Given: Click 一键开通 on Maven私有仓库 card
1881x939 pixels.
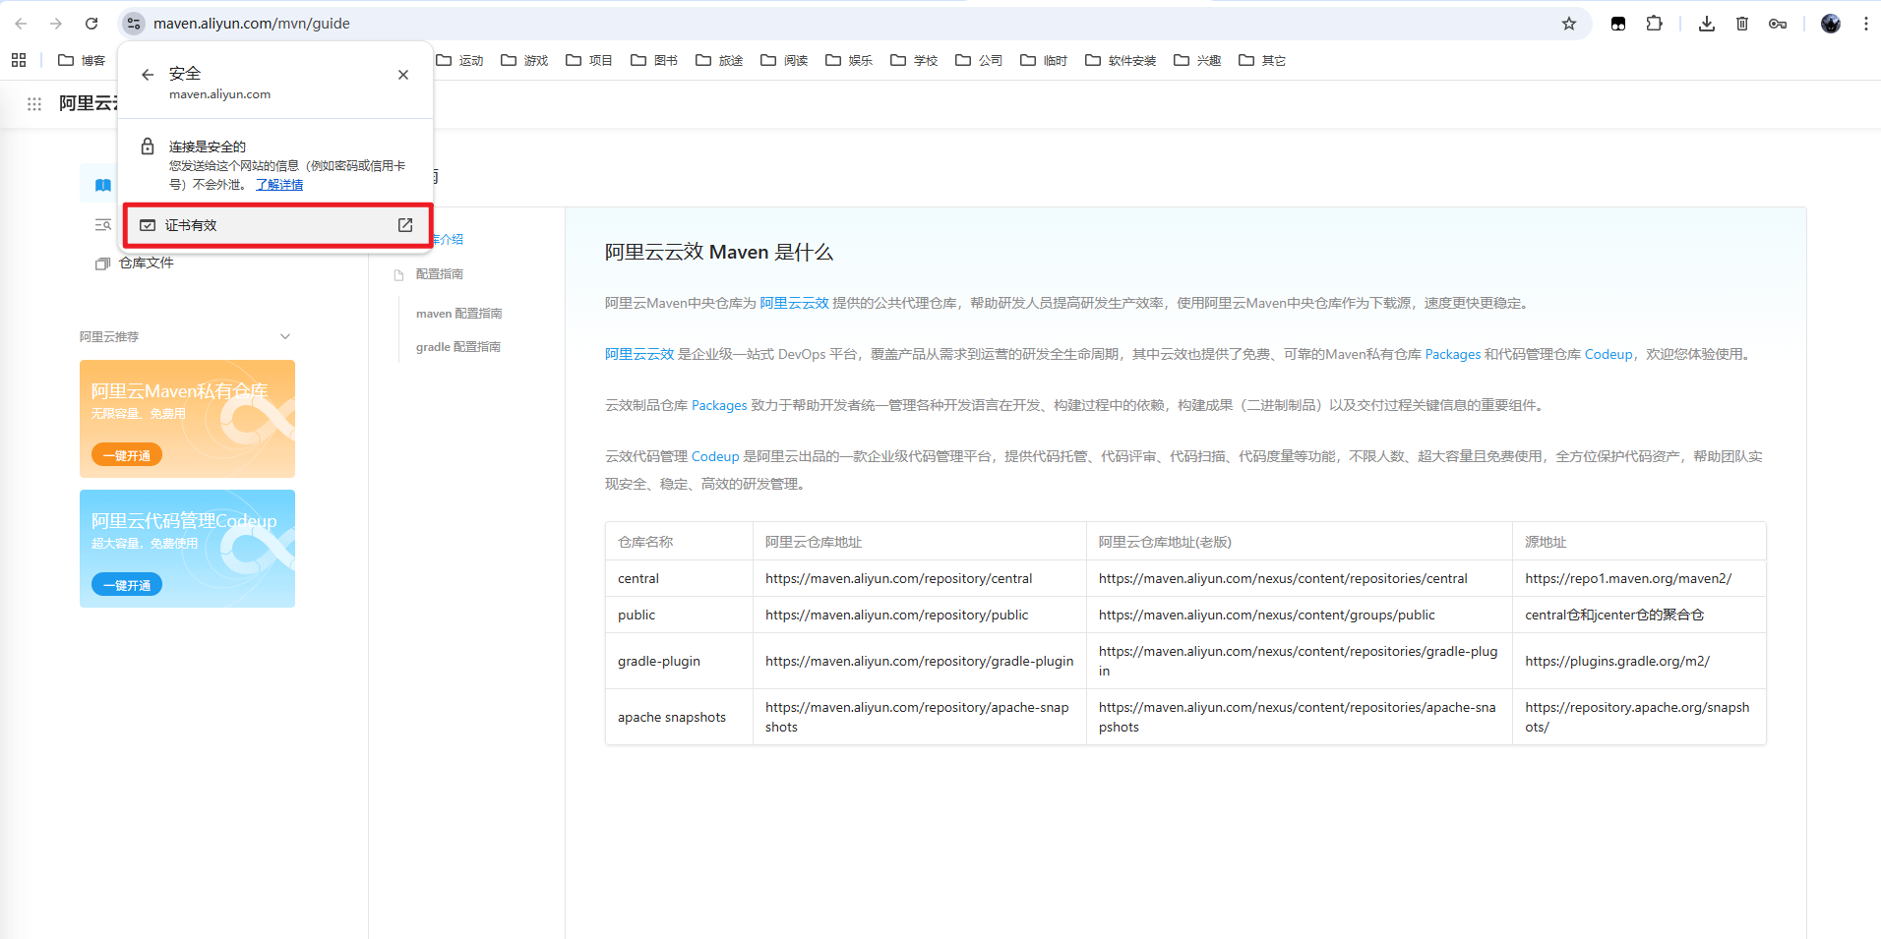Looking at the screenshot, I should [x=127, y=455].
